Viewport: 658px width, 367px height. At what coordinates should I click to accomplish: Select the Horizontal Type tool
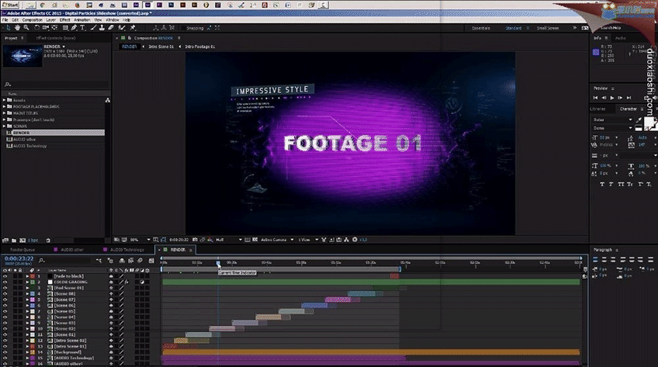pos(82,28)
